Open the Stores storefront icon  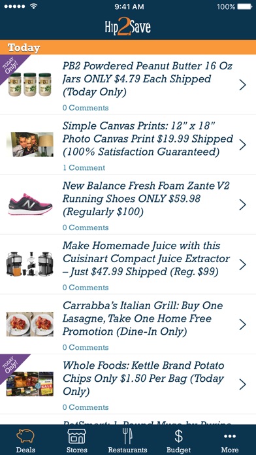(76, 436)
